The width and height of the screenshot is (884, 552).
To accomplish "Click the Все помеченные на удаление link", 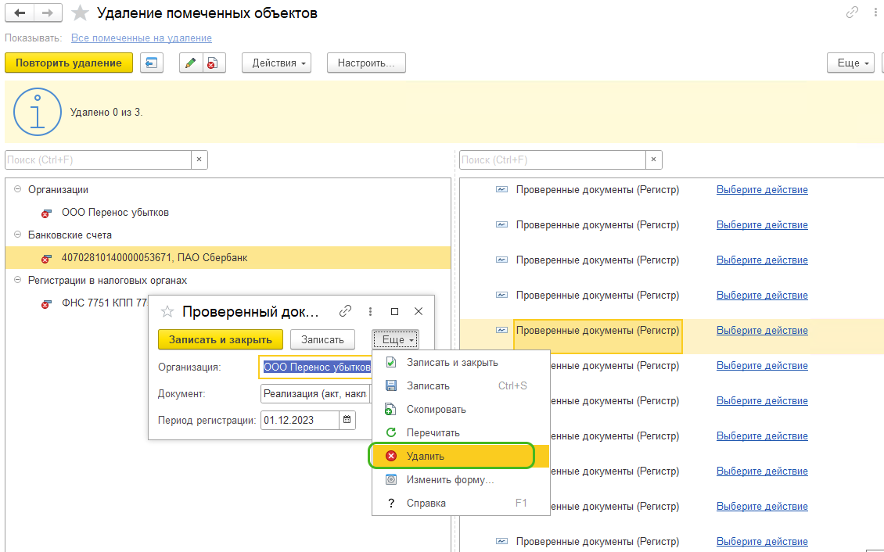I will point(141,38).
